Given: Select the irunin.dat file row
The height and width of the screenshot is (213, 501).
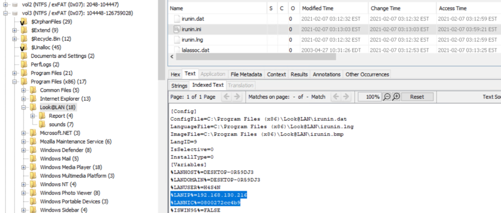Looking at the screenshot, I should [x=334, y=19].
